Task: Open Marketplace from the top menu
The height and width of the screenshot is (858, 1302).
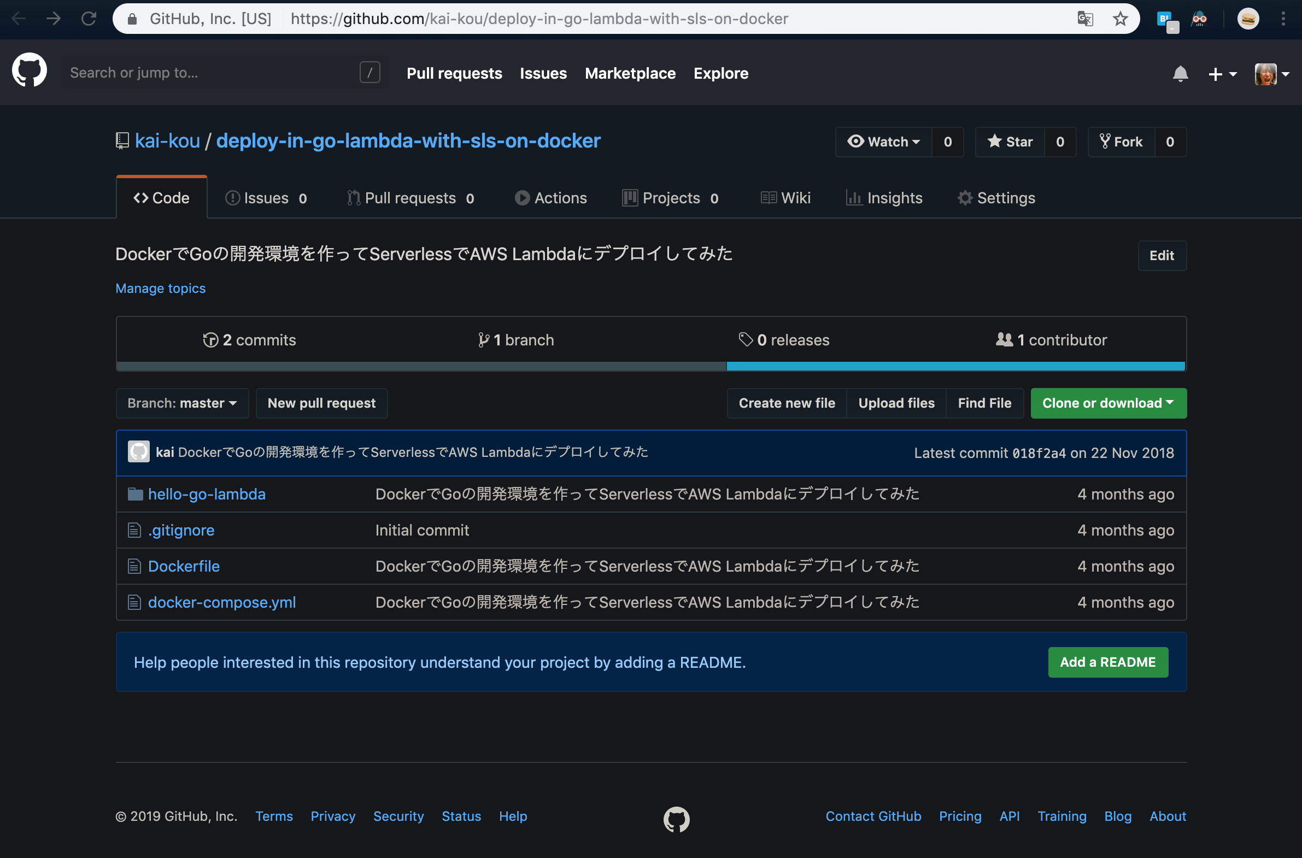Action: (630, 73)
